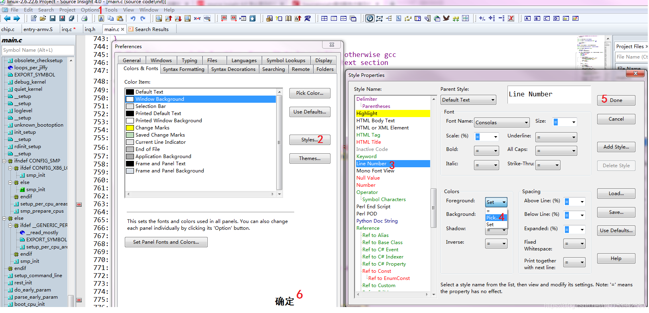Click the red X toolbar icon
The image size is (649, 313).
pos(511,18)
